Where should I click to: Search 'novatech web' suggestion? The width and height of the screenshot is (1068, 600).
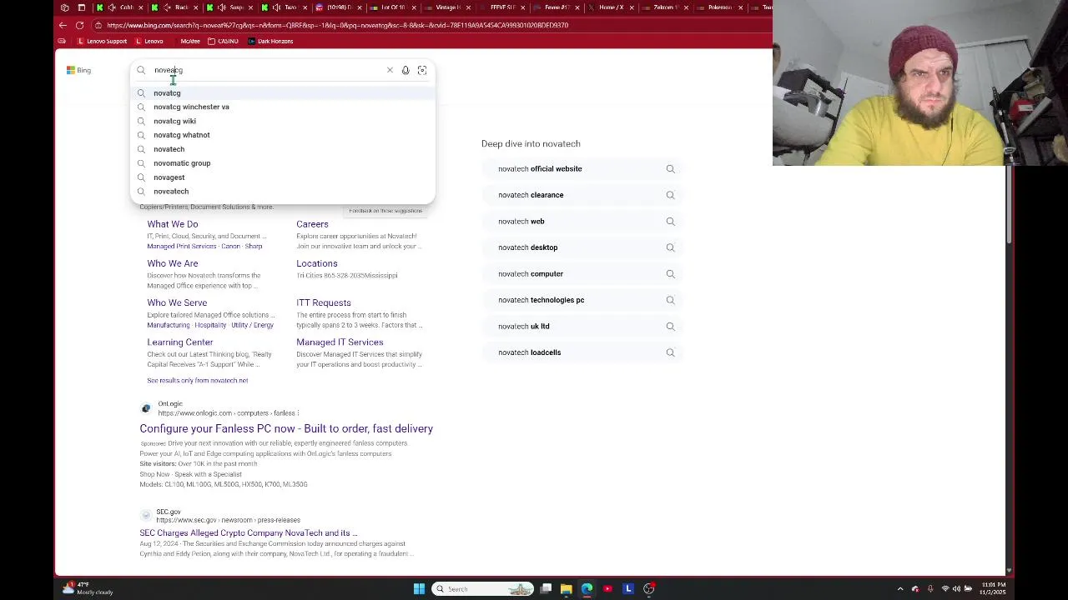click(582, 222)
